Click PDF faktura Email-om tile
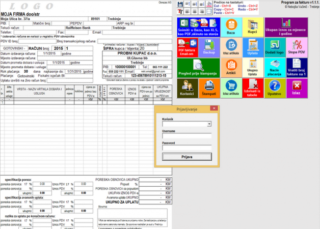Image resolution: width=320 pixels, height=229 pixels. pyautogui.click(x=188, y=47)
